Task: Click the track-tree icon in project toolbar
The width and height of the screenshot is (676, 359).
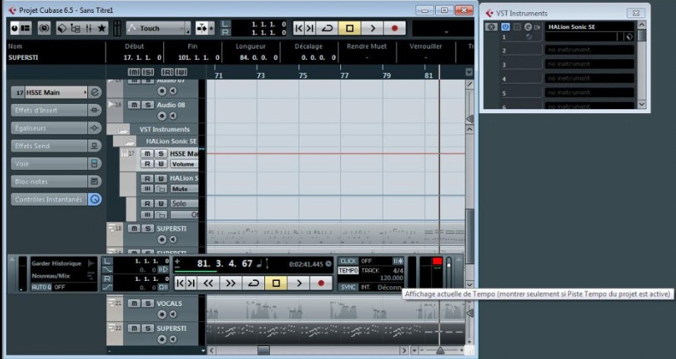Action: (75, 28)
